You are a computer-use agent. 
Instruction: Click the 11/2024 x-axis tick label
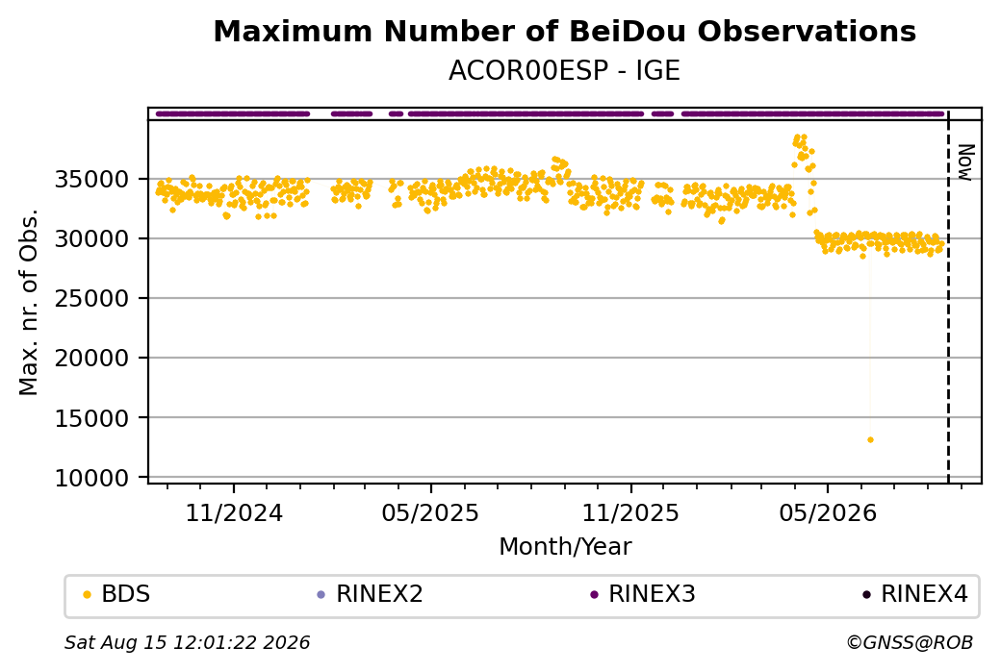tap(234, 513)
